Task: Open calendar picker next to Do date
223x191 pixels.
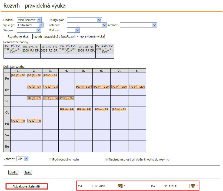Action: pos(193,186)
